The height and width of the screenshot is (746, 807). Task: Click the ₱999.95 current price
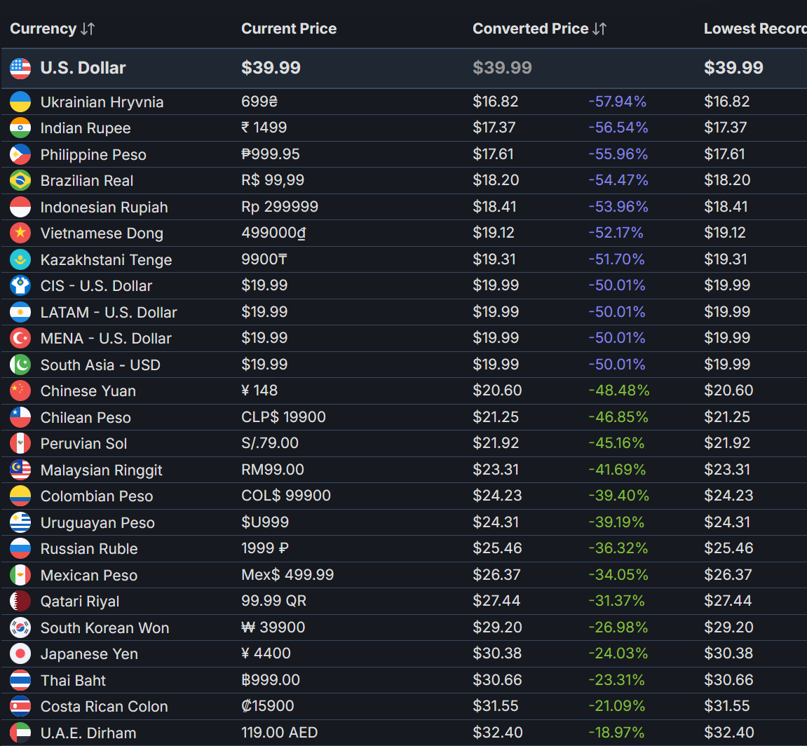[x=270, y=154]
